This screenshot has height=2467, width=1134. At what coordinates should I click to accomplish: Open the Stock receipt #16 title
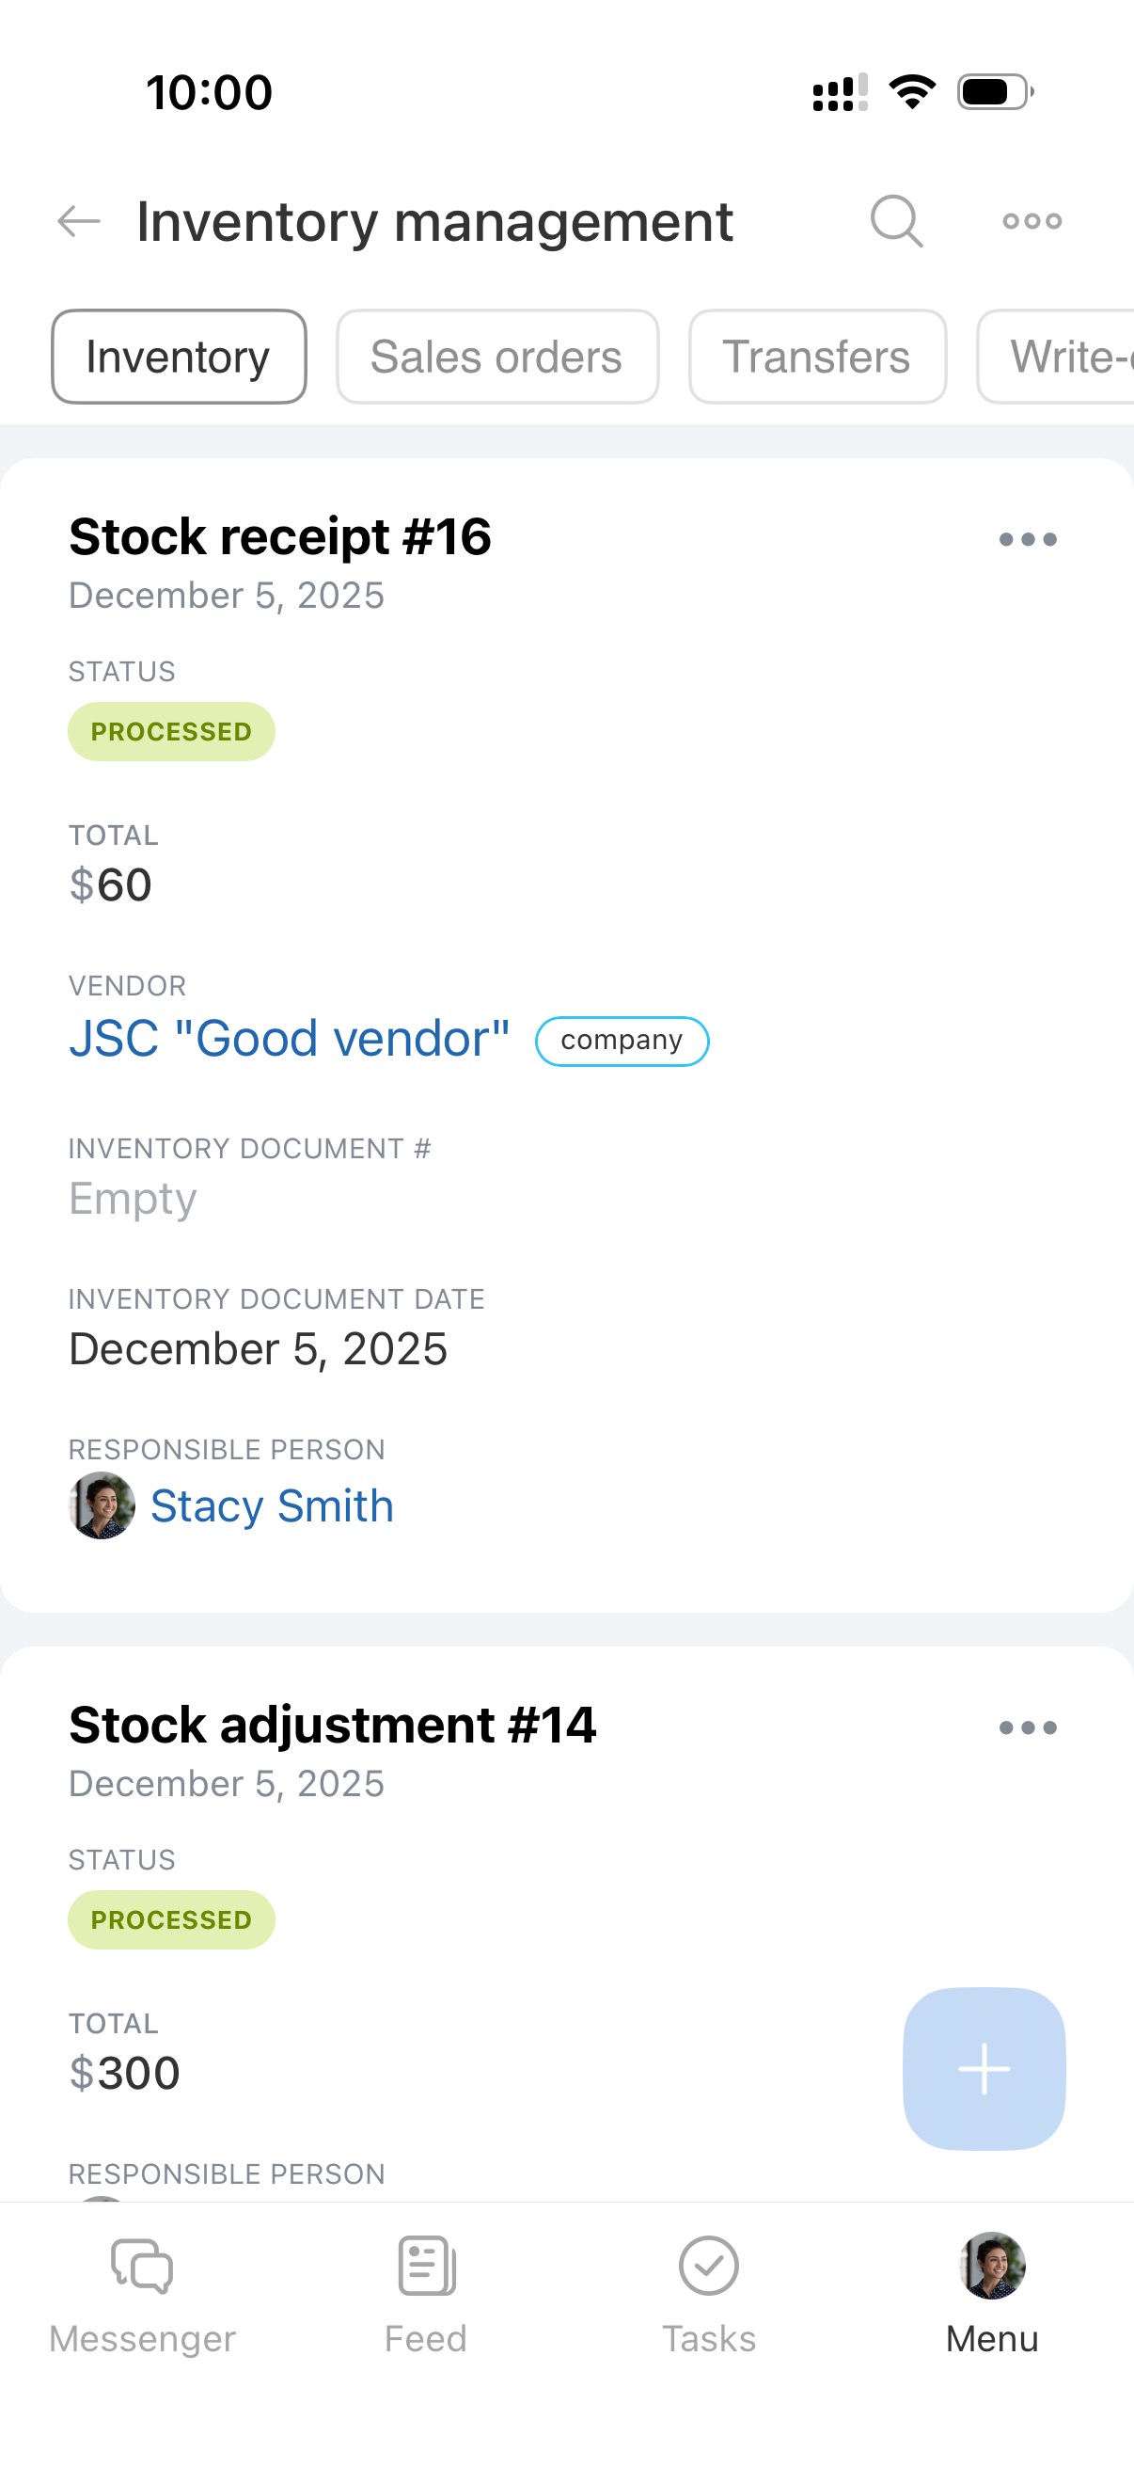click(x=280, y=536)
